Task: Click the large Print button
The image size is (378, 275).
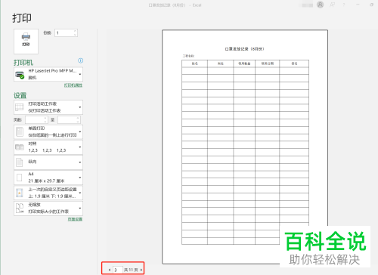Action: pyautogui.click(x=26, y=42)
